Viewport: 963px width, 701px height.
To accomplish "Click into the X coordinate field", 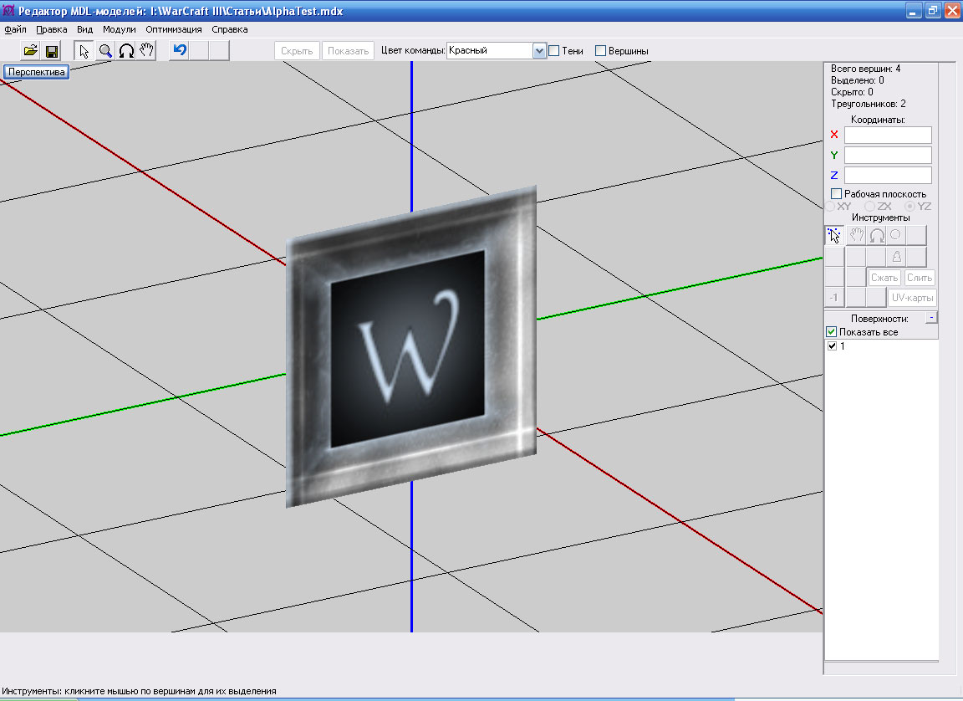I will coord(887,135).
